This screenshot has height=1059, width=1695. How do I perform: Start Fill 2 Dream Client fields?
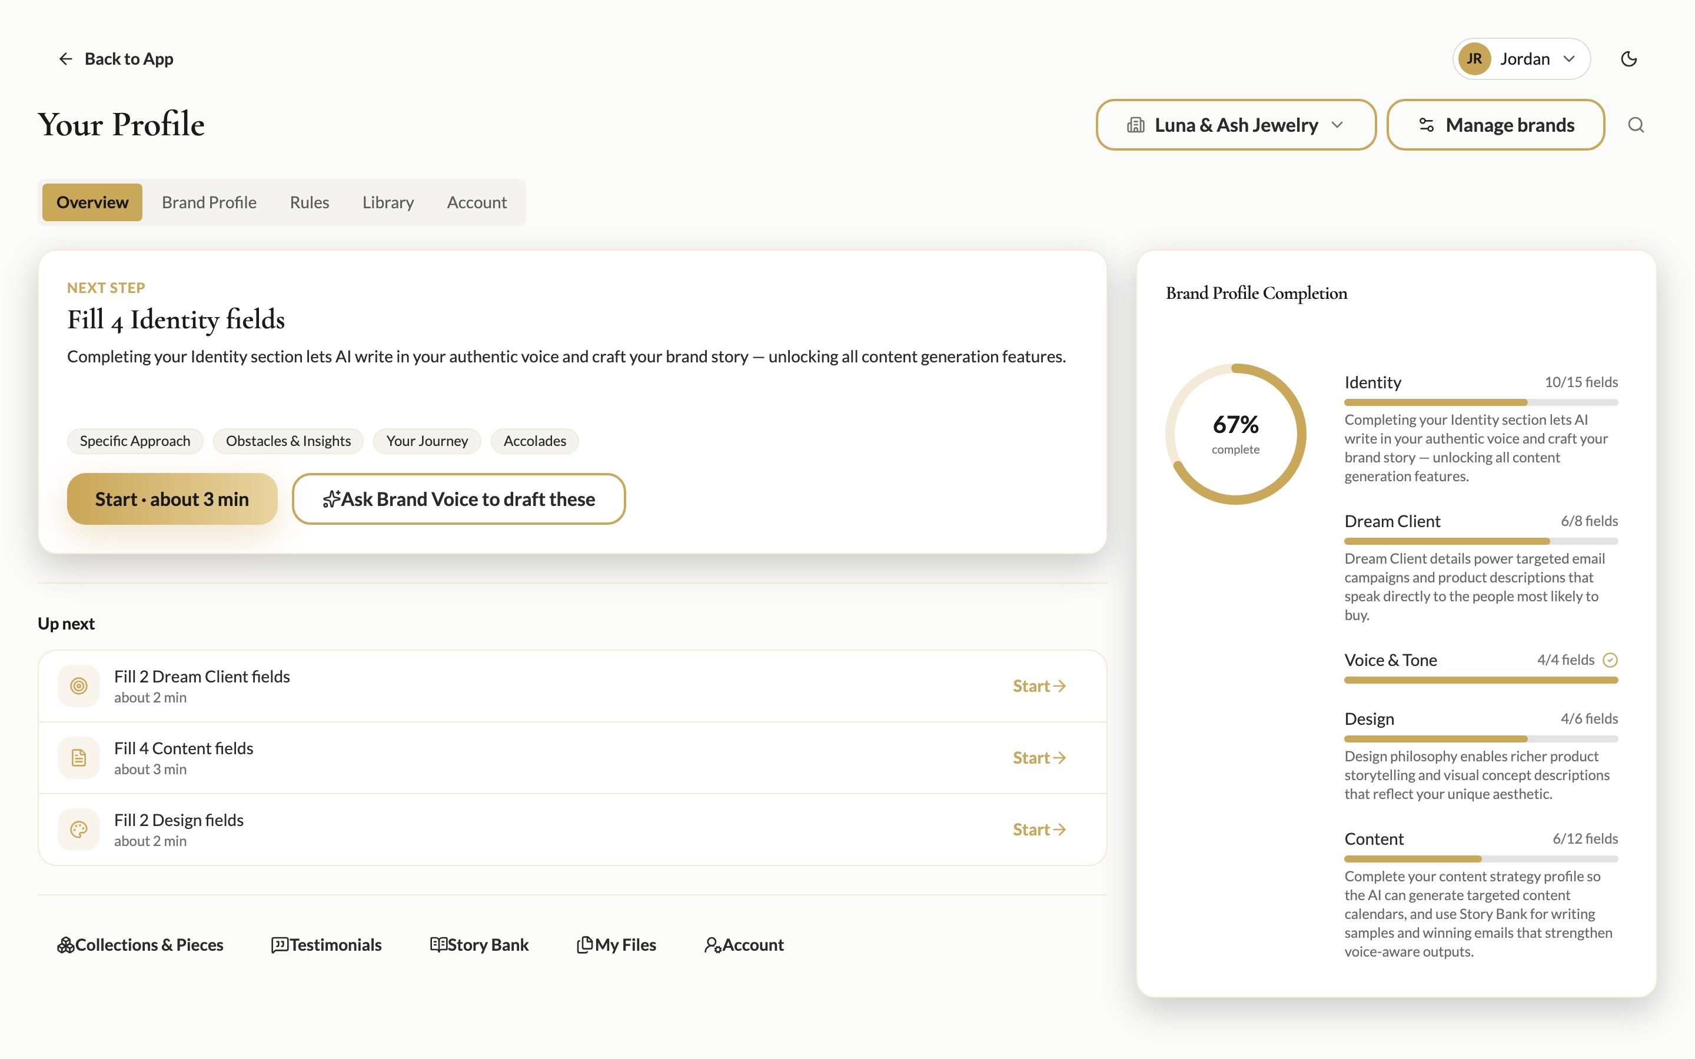pyautogui.click(x=1039, y=685)
